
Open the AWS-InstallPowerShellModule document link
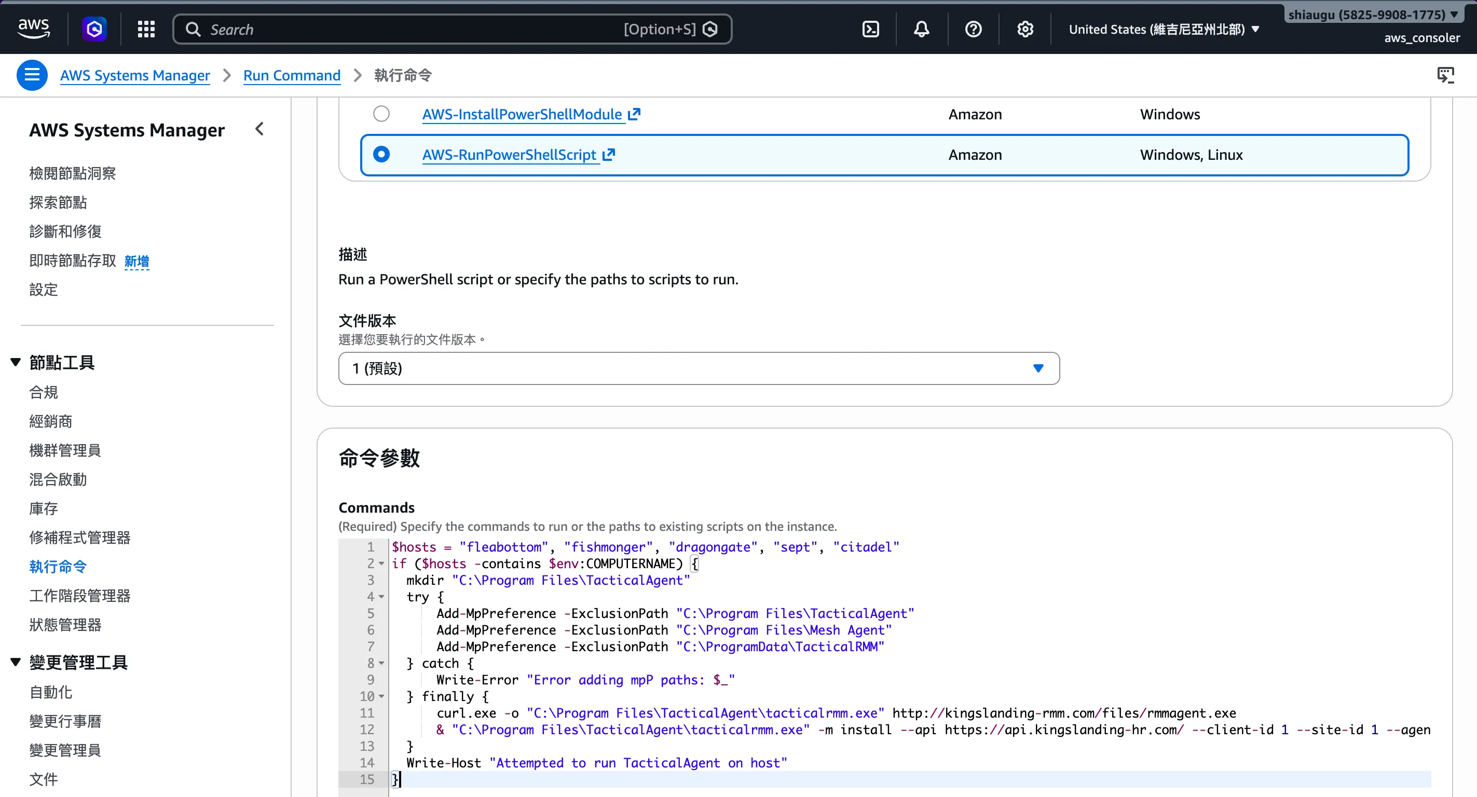click(522, 114)
